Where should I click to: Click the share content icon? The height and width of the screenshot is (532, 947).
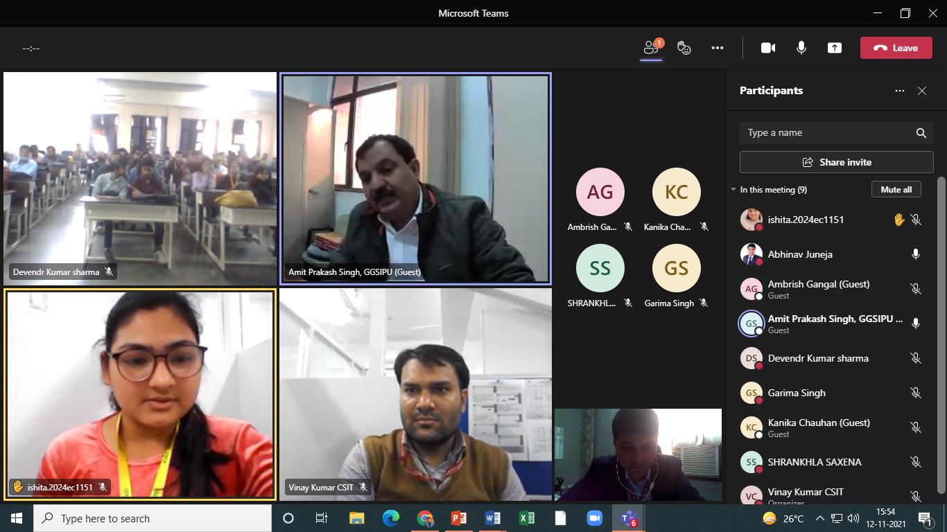tap(835, 48)
